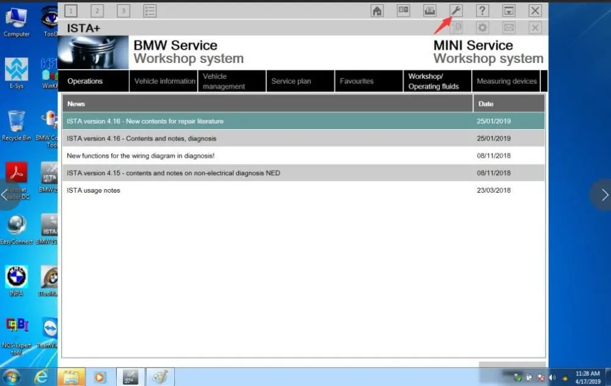
Task: Select session box number 1
Action: (x=71, y=11)
